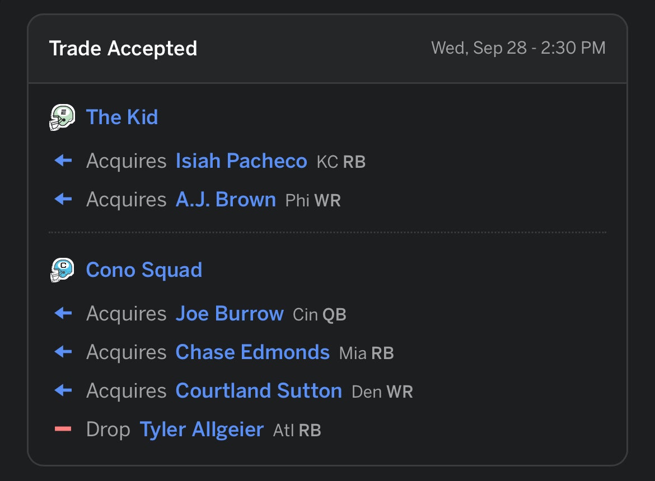
Task: Click the arrow beside Joe Burrow
Action: pos(63,314)
